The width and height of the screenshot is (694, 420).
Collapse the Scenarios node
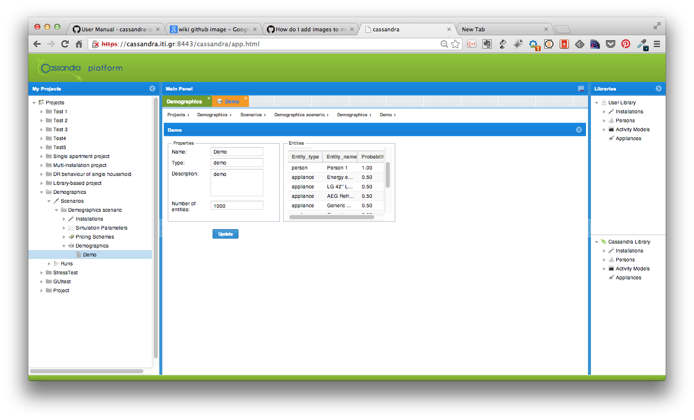(x=49, y=201)
